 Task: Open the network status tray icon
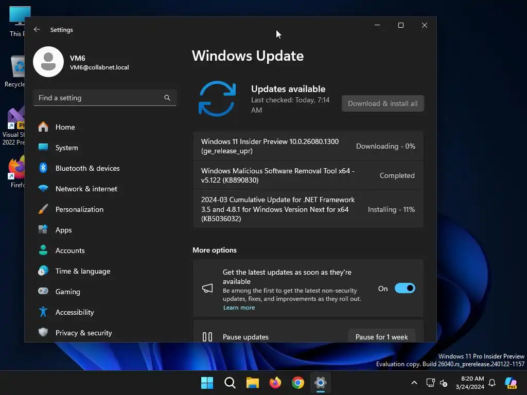point(431,383)
